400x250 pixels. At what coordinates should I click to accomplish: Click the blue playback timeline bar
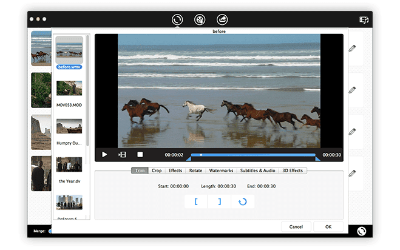tap(255, 155)
